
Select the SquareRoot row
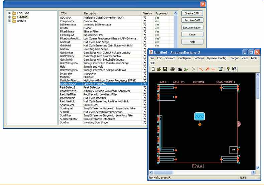coord(103,105)
